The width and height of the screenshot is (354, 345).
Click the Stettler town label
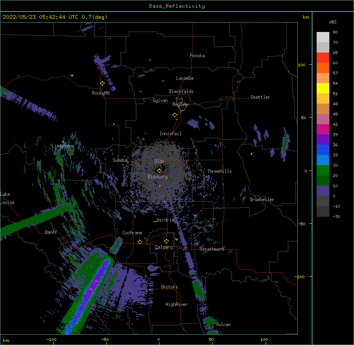coord(260,97)
